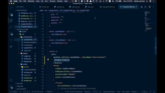This screenshot has width=165, height=93.
Task: Open the Explorer Views and More Actions ellipsis
Action: click(x=35, y=7)
